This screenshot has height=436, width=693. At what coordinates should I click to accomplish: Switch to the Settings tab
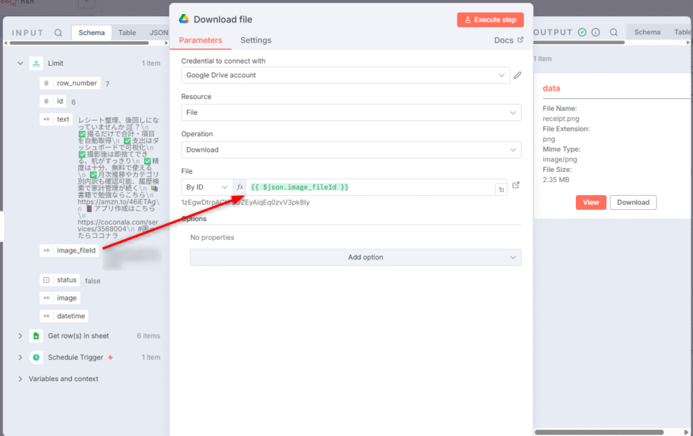(x=256, y=41)
